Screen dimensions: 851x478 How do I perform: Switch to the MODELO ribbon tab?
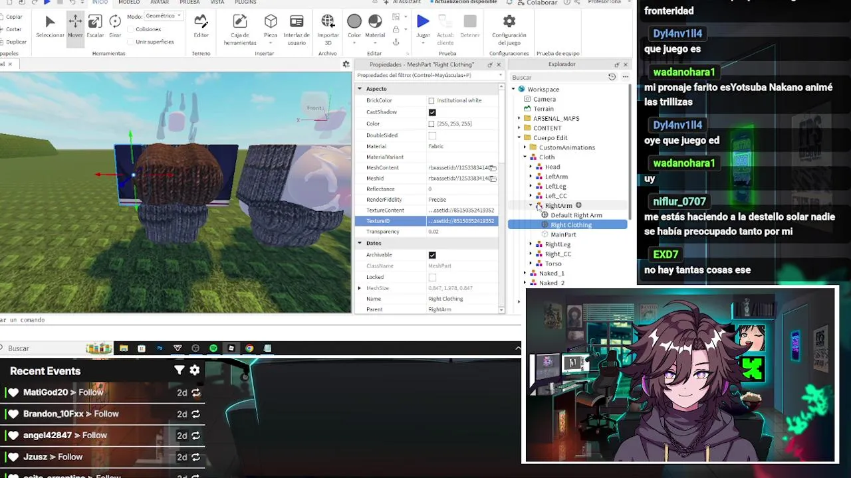tap(129, 3)
